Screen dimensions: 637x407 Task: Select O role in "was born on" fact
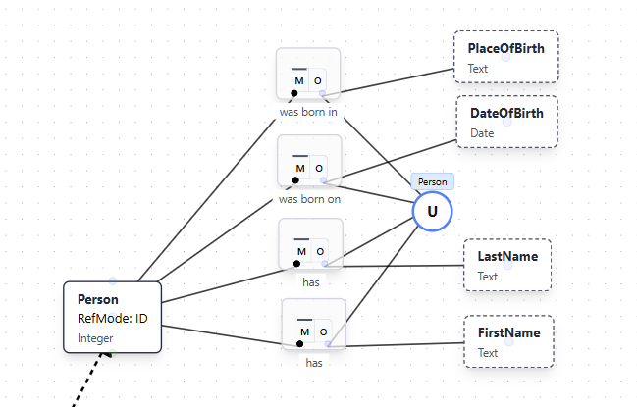[x=319, y=167]
